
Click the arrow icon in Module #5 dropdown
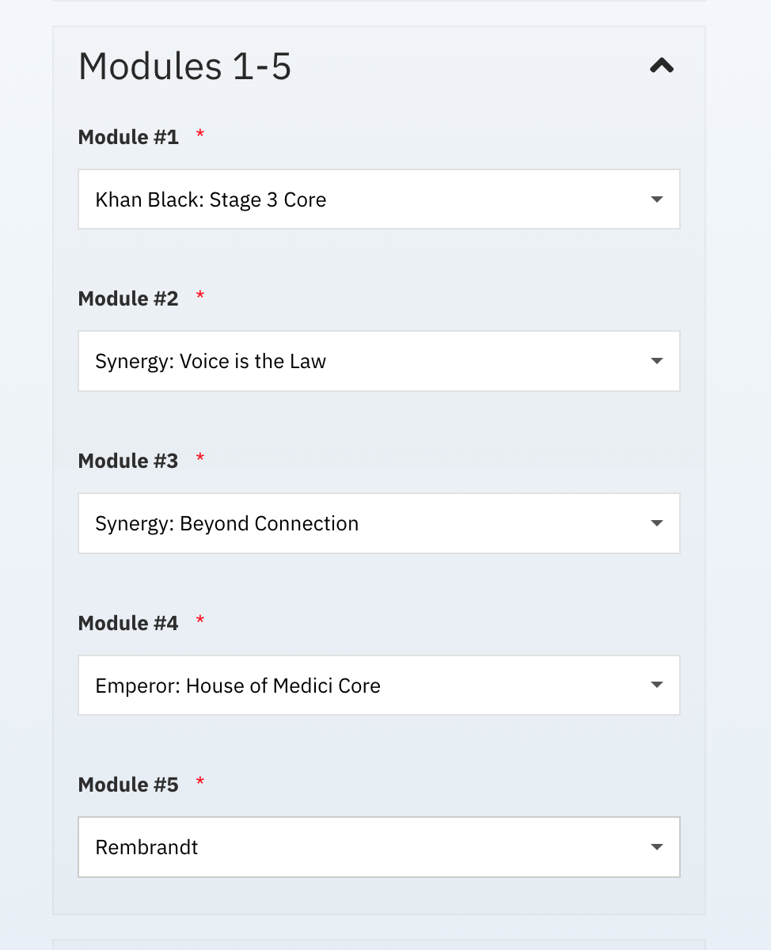[x=656, y=847]
